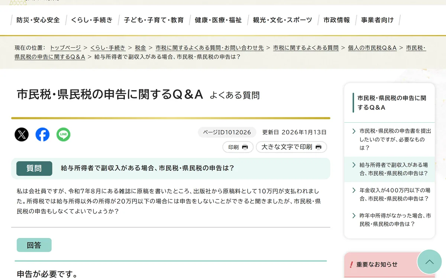Screen dimensions: 446x278
Task: Click 個人の市民税Q&A breadcrumb link
Action: (372, 48)
